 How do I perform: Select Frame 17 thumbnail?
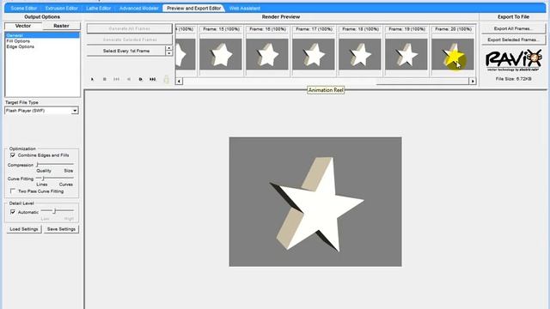point(313,54)
